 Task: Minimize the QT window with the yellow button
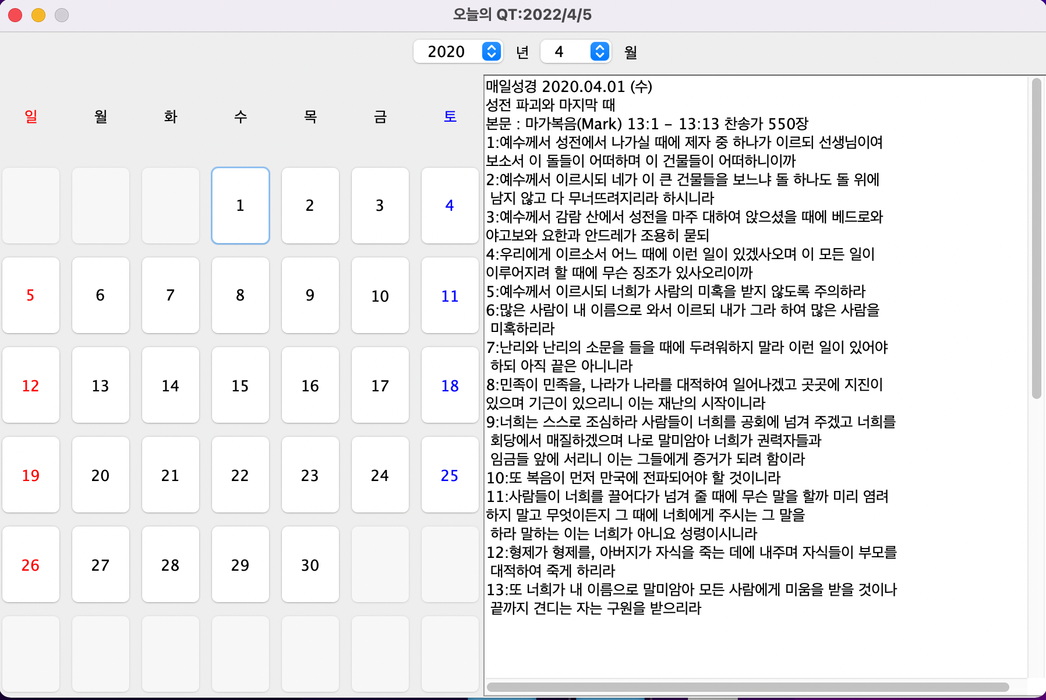point(38,16)
